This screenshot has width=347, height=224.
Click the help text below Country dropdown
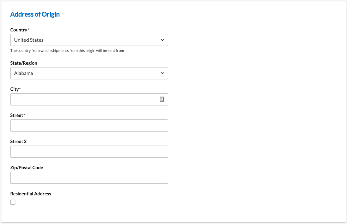point(67,51)
